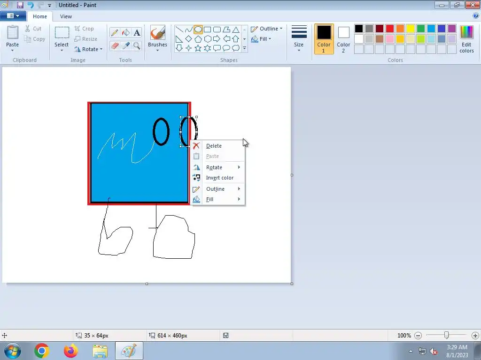Choose the Line shape
This screenshot has height=360, width=481.
pyautogui.click(x=179, y=30)
